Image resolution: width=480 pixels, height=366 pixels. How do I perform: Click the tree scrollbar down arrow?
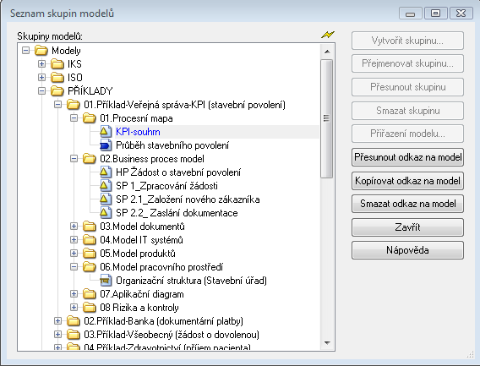coord(327,342)
